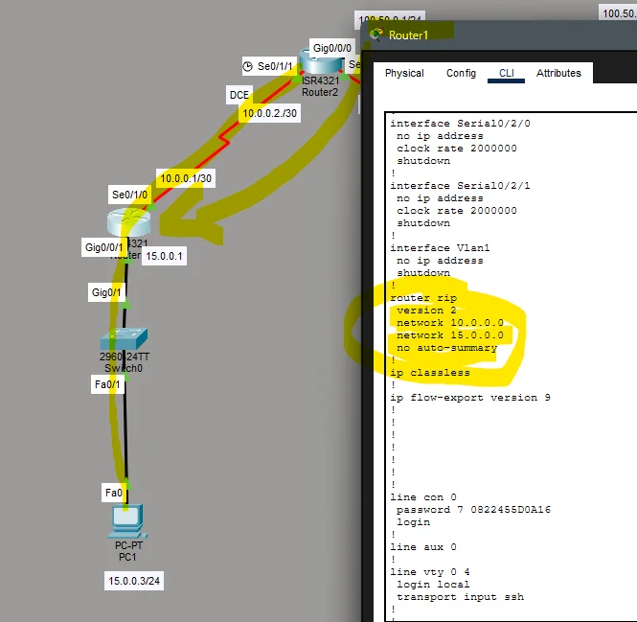The image size is (637, 622).
Task: Click 'line con 0' in CLI output
Action: [422, 497]
